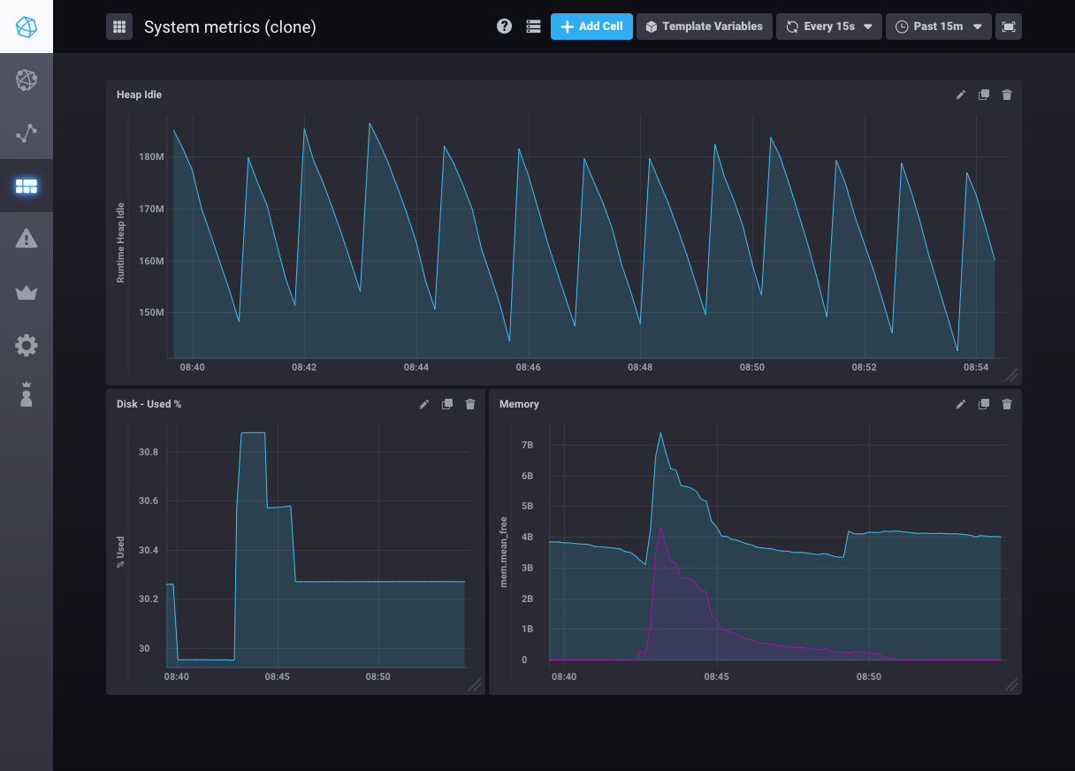The image size is (1075, 771).
Task: Enter presentation mode with the fullscreen icon
Action: 1009,27
